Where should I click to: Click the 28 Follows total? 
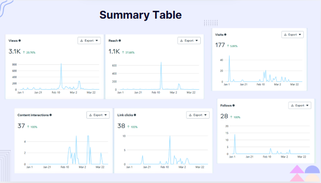pos(224,116)
